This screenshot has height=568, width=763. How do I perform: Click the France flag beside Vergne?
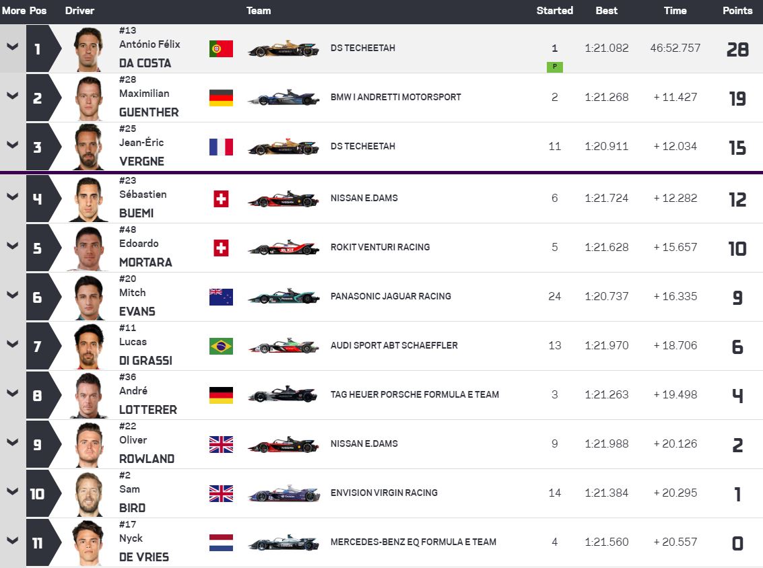click(x=221, y=147)
